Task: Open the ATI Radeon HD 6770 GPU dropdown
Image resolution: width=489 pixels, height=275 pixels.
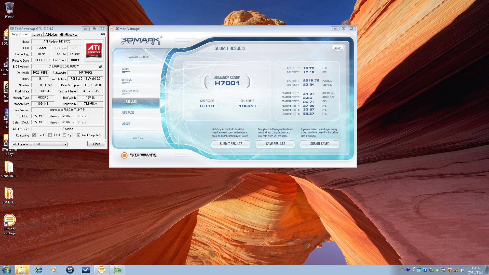Action: (39, 144)
